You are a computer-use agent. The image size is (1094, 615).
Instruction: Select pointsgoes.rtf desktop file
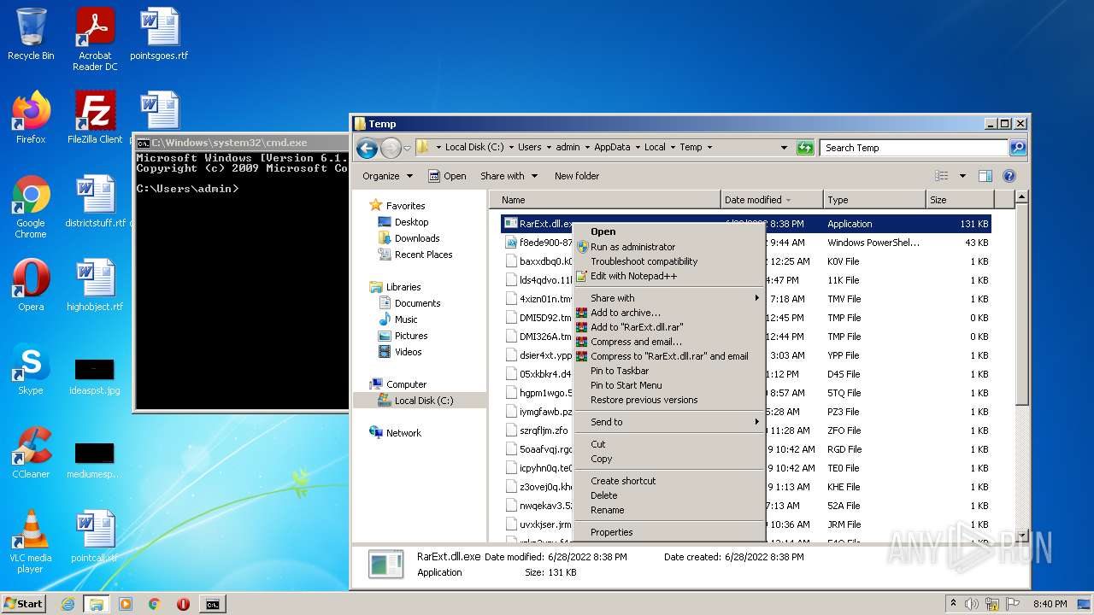coord(159,34)
